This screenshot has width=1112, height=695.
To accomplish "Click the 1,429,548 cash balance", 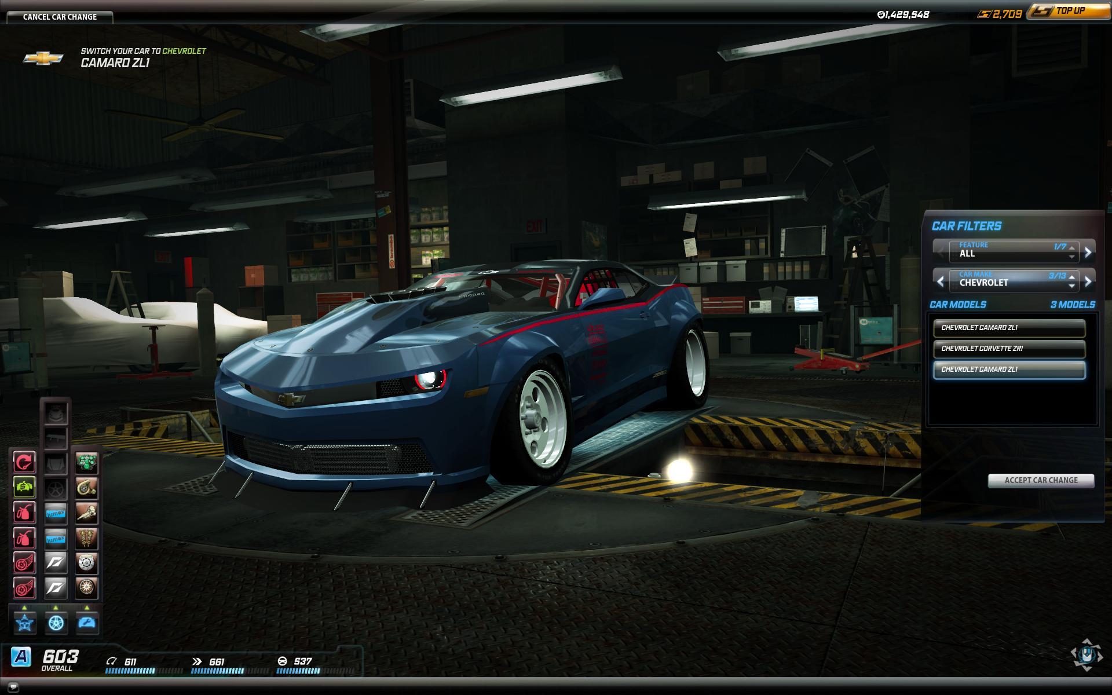I will (x=903, y=14).
